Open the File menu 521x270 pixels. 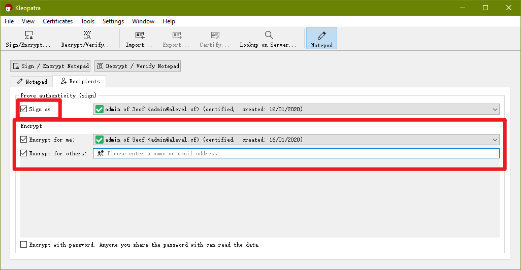(9, 21)
